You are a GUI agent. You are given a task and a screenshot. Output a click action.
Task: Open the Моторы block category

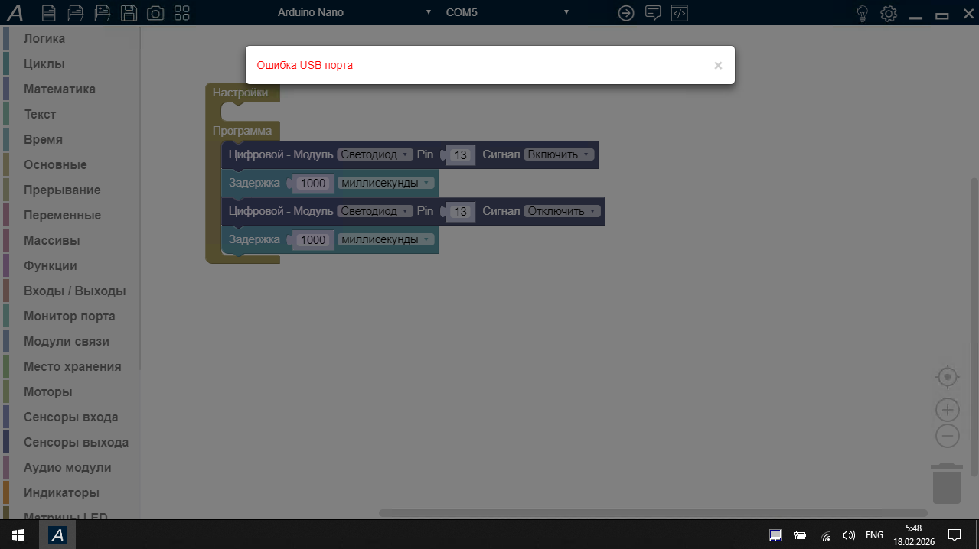click(x=47, y=391)
